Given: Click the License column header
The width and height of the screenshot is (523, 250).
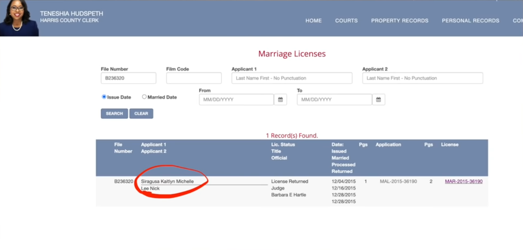Looking at the screenshot, I should (450, 145).
